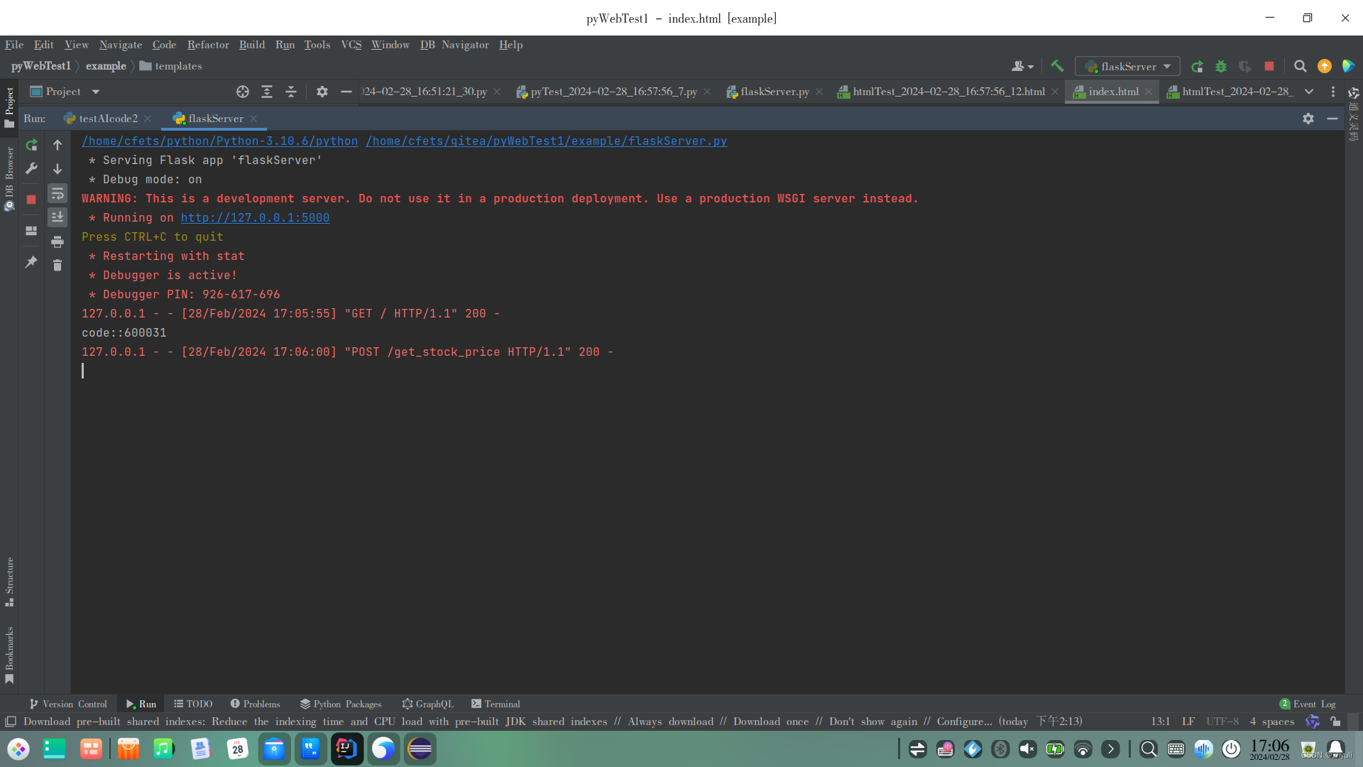Click the speaker volume icon in taskbar

click(1027, 749)
